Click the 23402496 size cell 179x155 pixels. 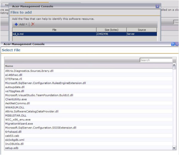(x=112, y=34)
